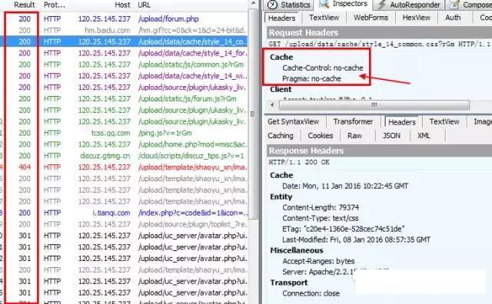Viewport: 492px width, 304px height.
Task: Switch to the Raw response tab
Action: 354,136
